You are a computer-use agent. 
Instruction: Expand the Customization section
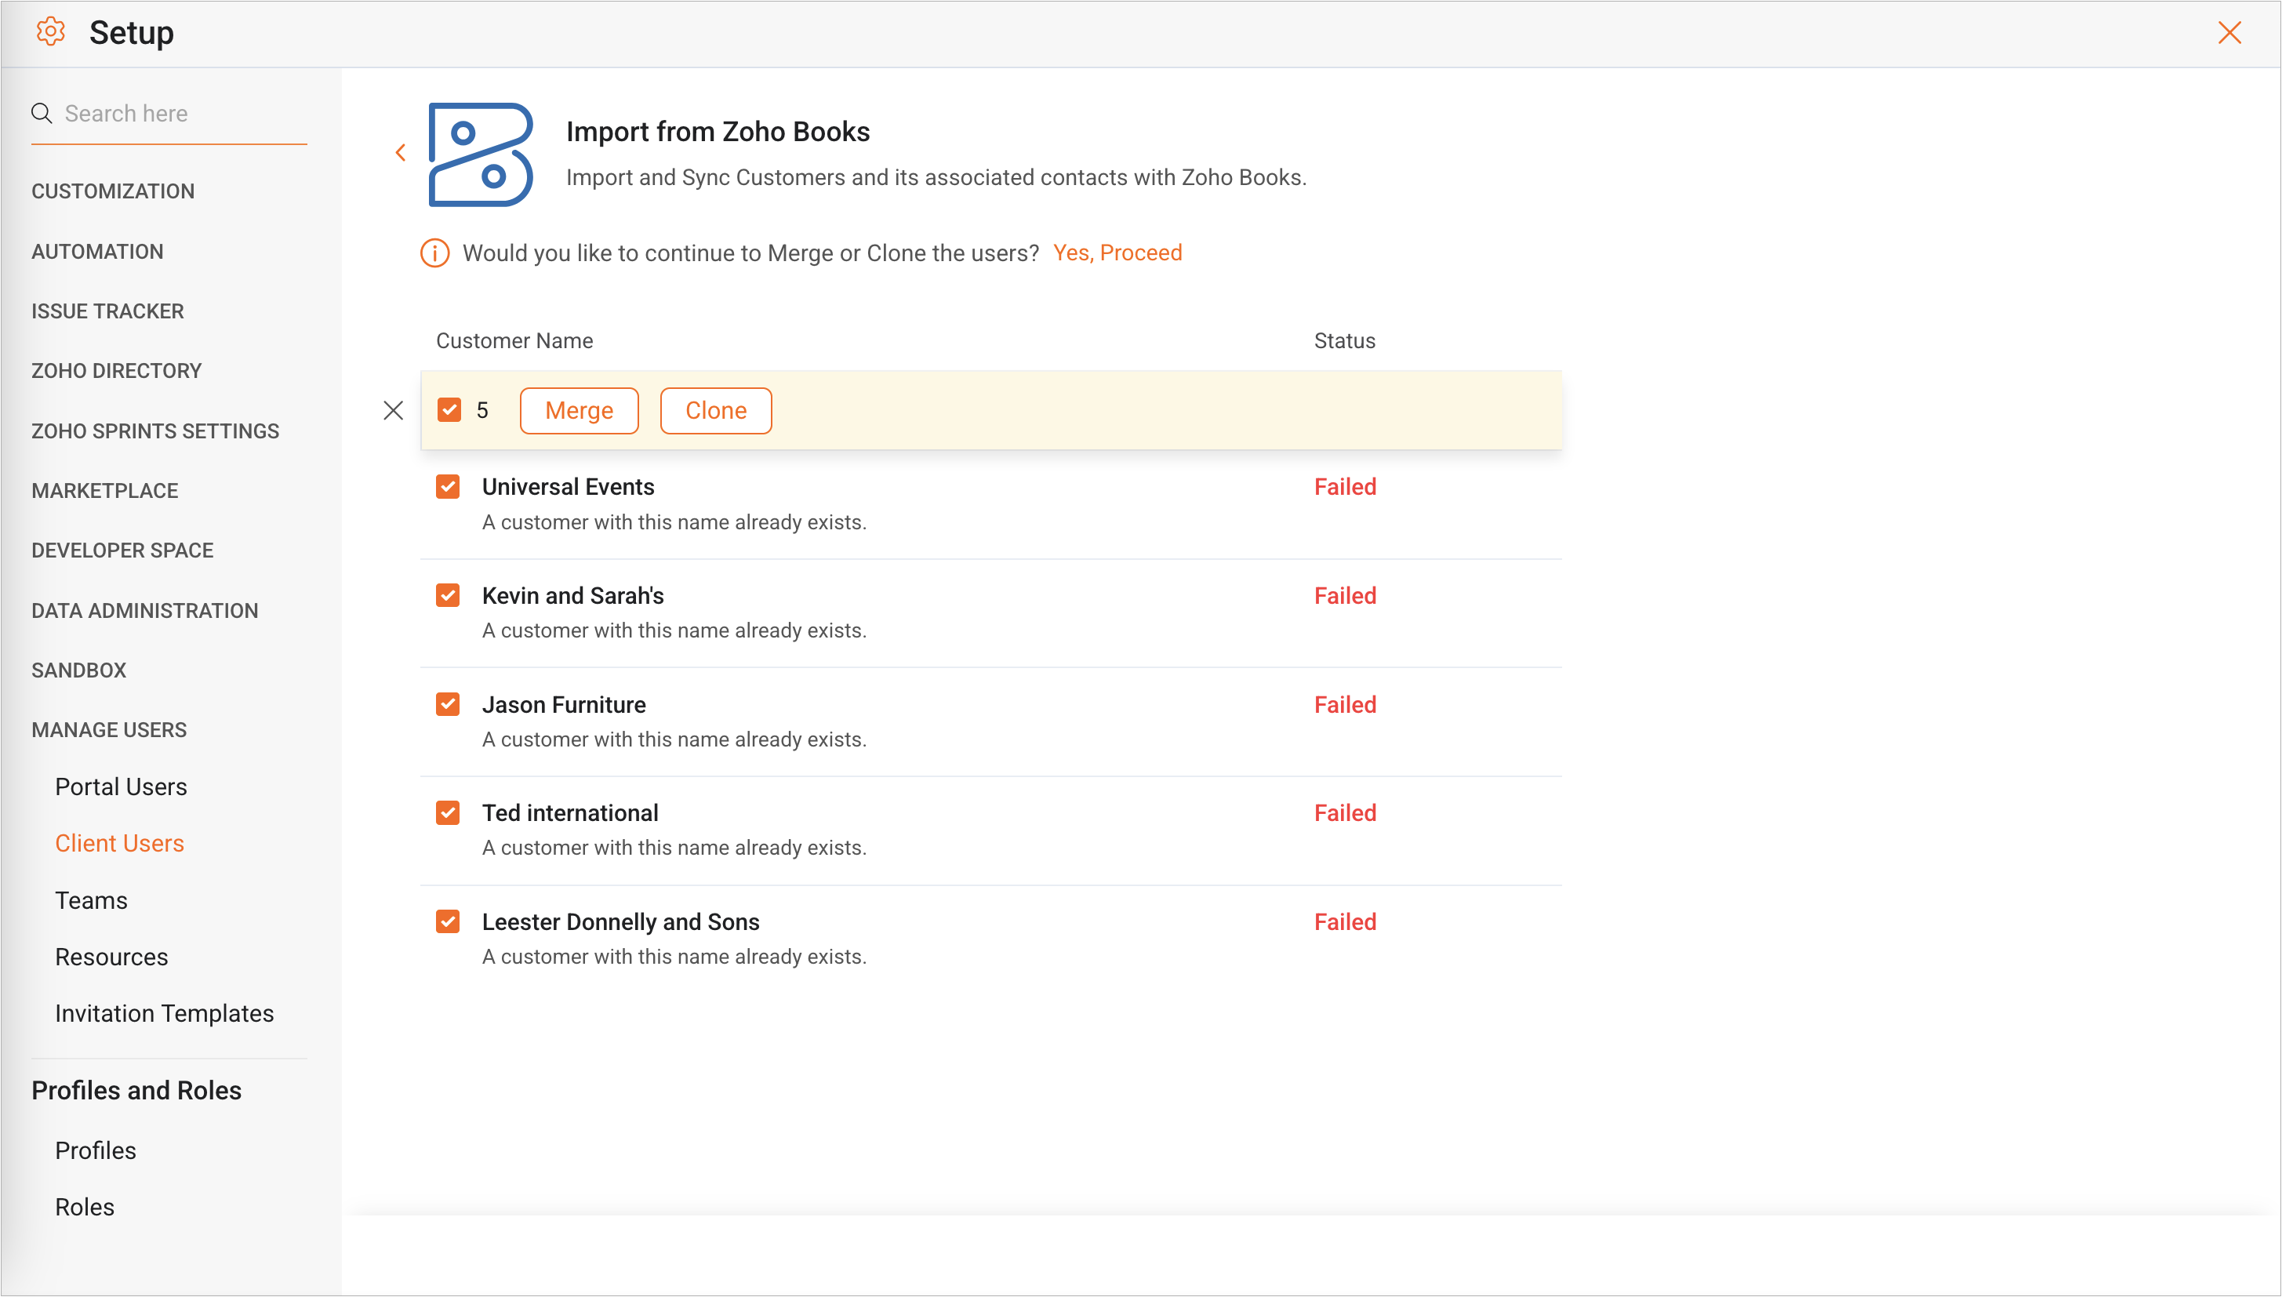click(113, 191)
